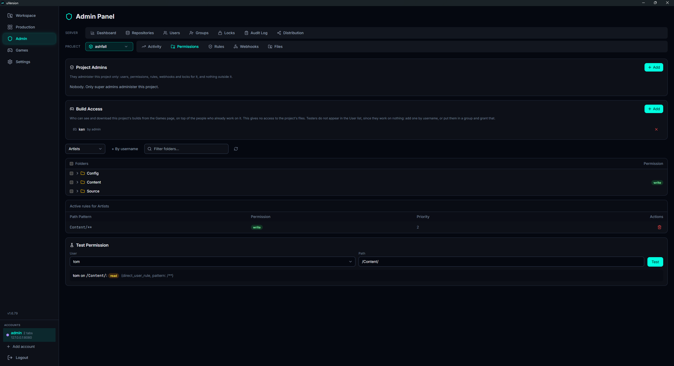674x366 pixels.
Task: Click the Path Pattern column header
Action: click(81, 217)
